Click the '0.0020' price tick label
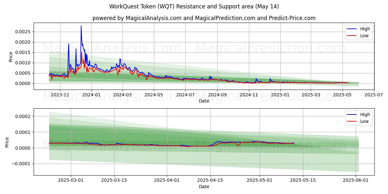The image size is (388, 194). point(23,42)
